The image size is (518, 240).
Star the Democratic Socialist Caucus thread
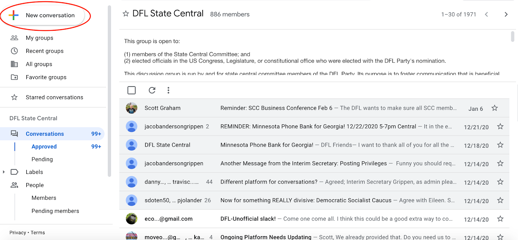(500, 200)
